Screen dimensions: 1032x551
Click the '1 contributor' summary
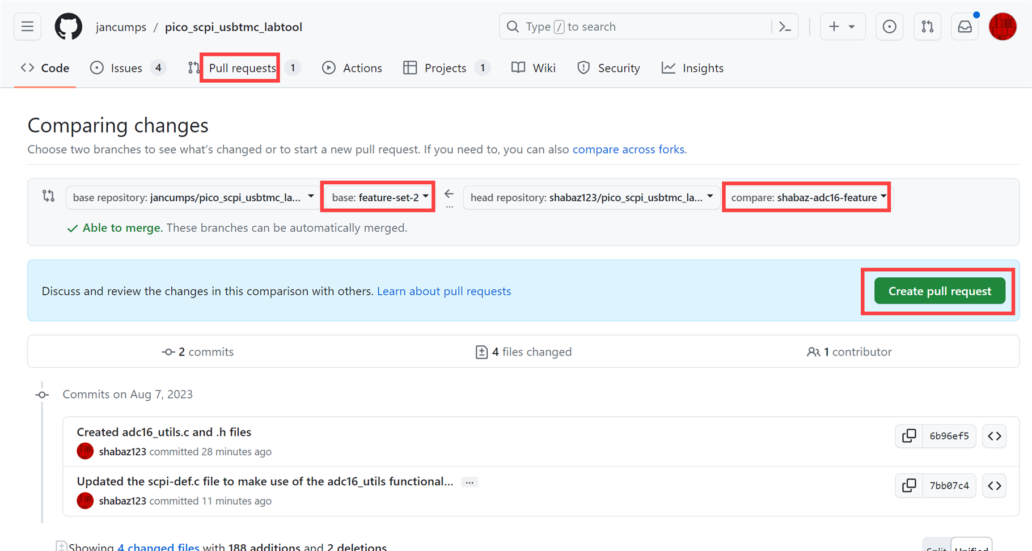(x=849, y=352)
